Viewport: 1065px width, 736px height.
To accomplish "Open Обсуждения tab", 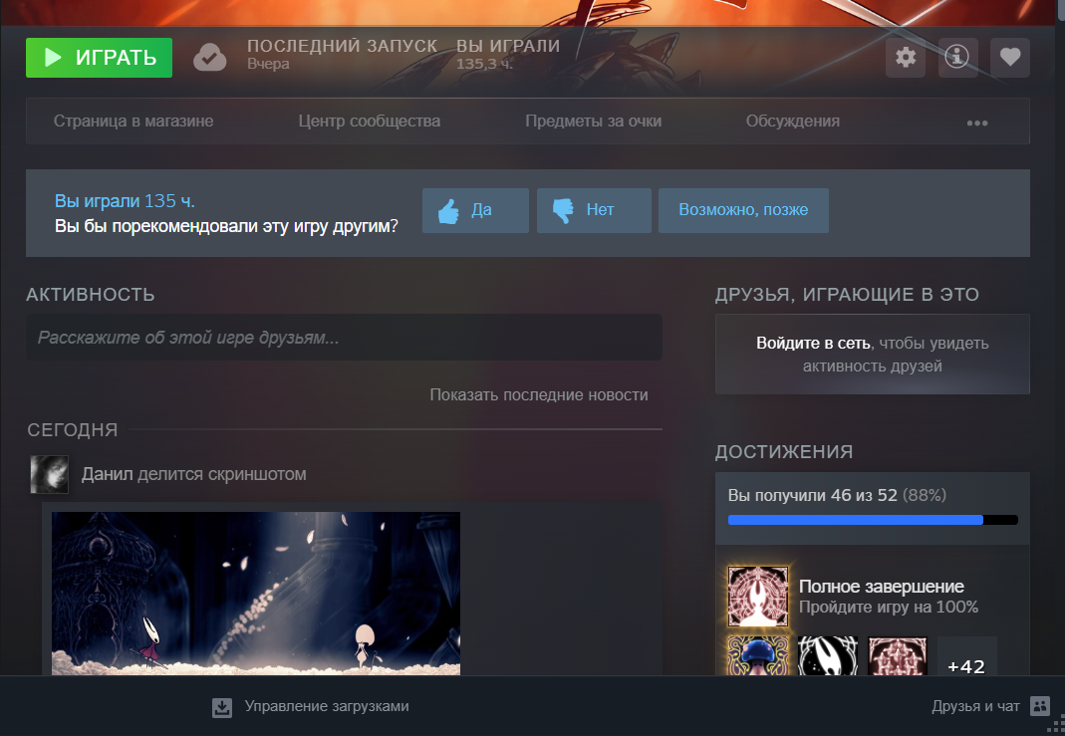I will coord(793,122).
